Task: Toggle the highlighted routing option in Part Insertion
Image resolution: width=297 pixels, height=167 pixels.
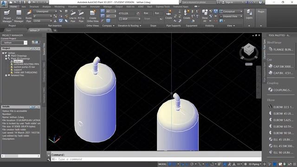Action: click(x=61, y=20)
